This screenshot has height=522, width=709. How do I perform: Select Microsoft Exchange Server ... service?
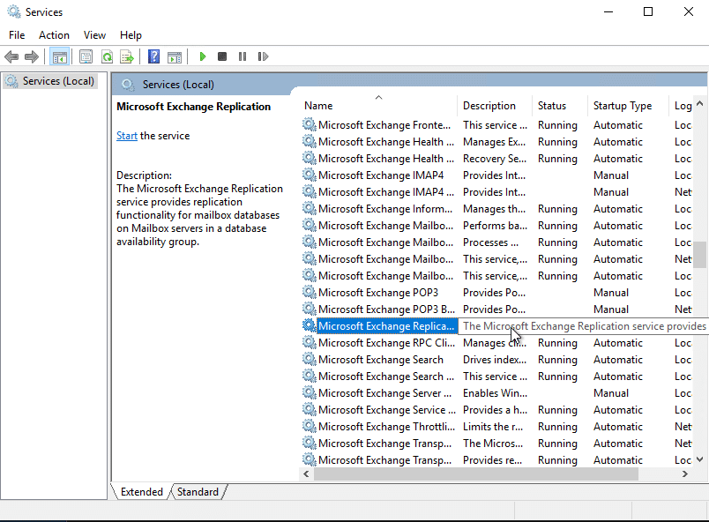coord(384,392)
